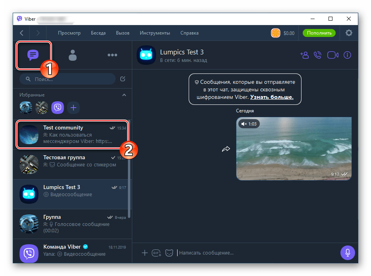Open the Вызов menu

click(123, 33)
